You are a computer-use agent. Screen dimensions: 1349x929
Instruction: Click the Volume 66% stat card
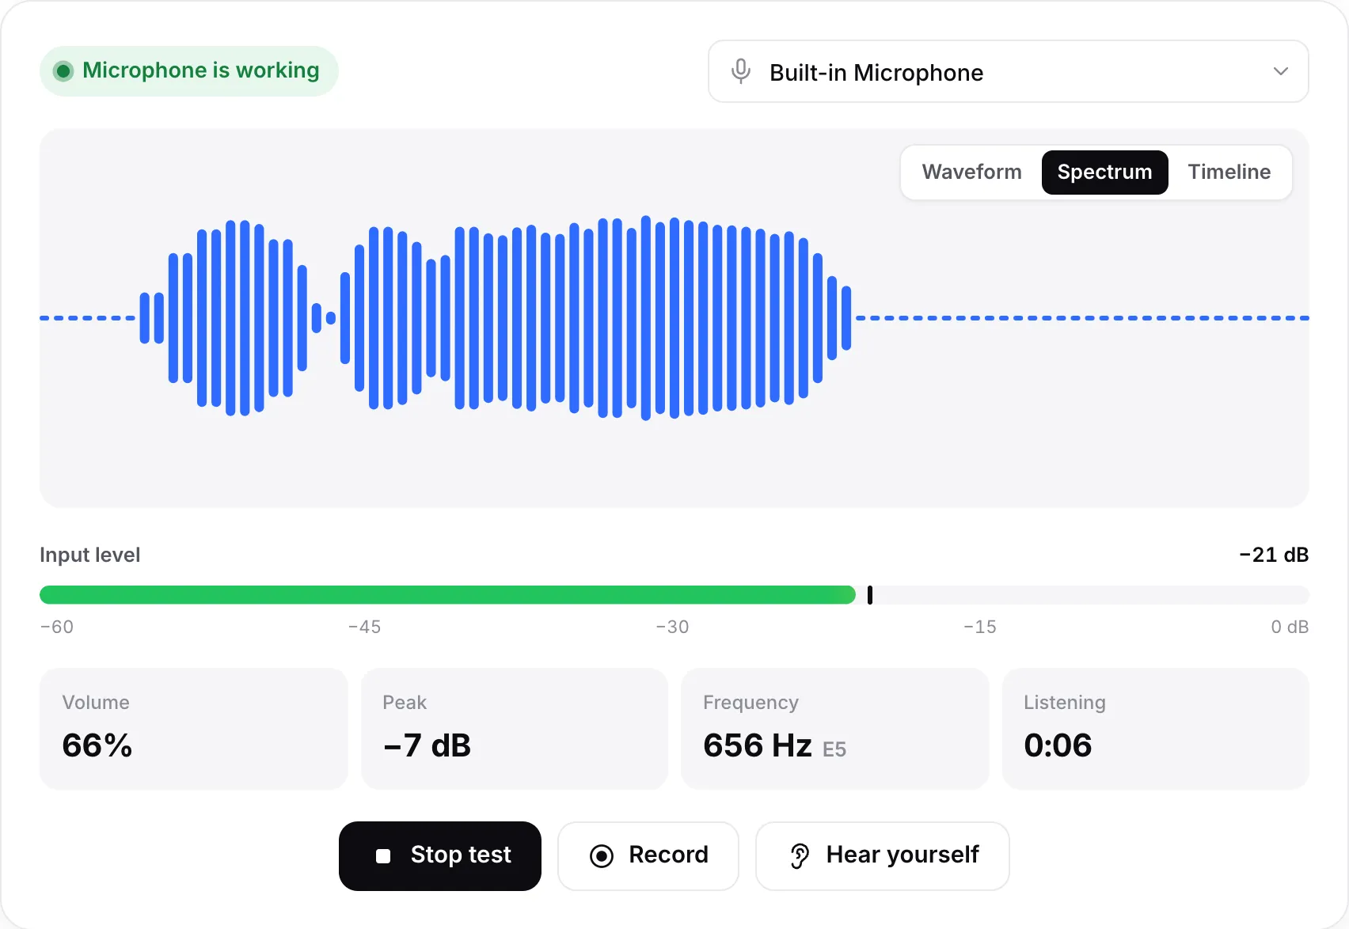click(194, 729)
